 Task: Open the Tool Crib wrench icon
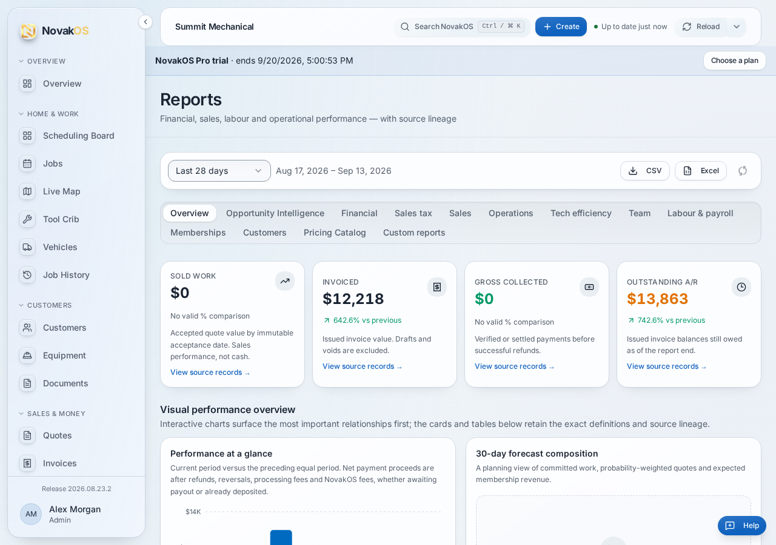pos(27,219)
